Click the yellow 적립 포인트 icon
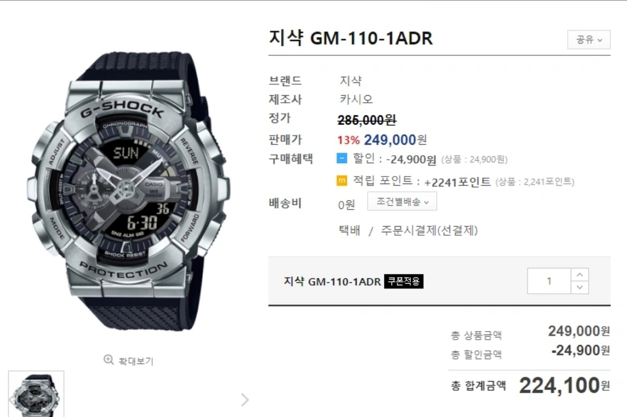 [342, 181]
